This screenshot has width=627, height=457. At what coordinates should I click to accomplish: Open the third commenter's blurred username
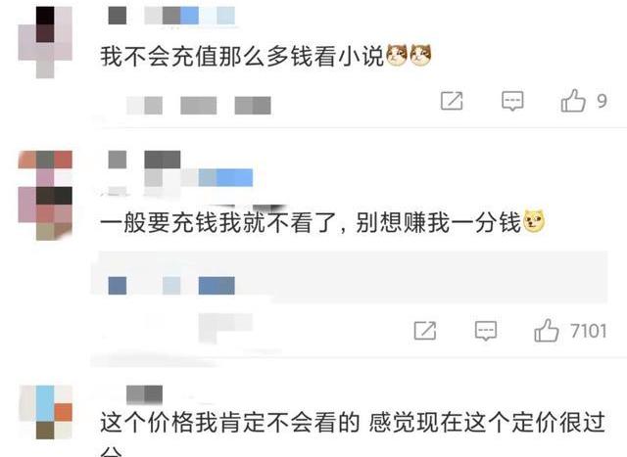pos(144,394)
